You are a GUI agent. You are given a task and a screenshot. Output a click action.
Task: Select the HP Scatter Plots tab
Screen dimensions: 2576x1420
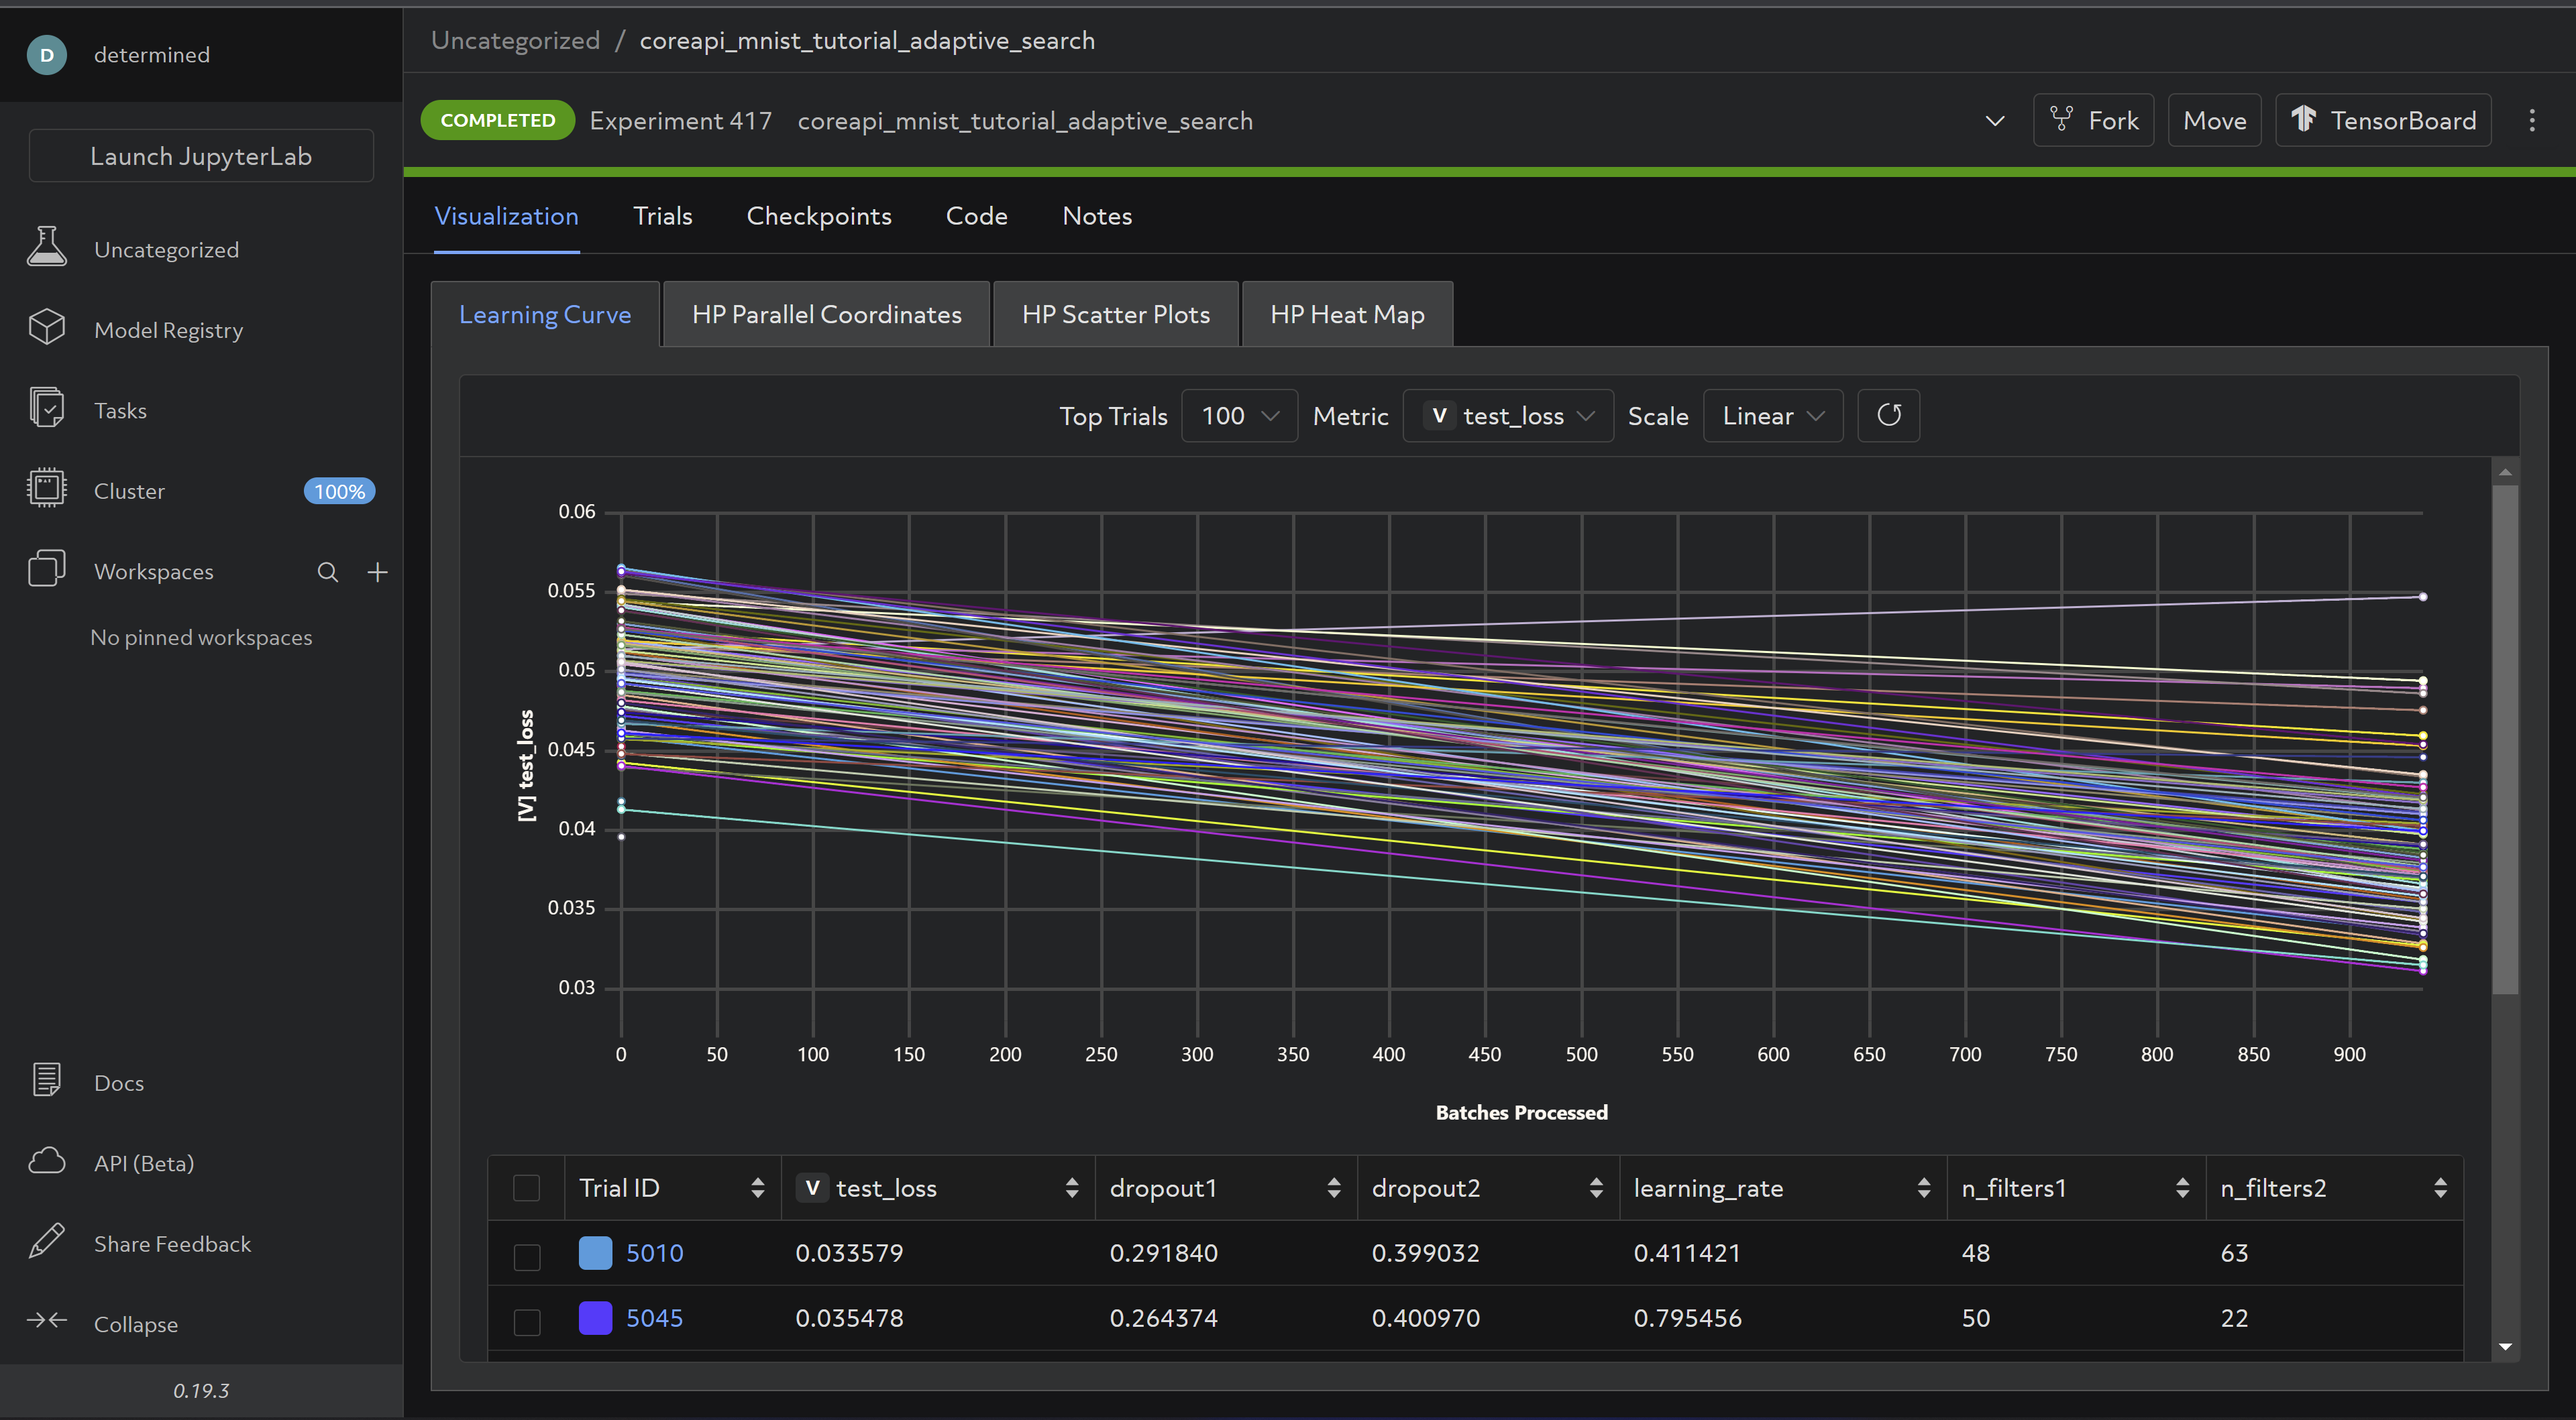1115,315
